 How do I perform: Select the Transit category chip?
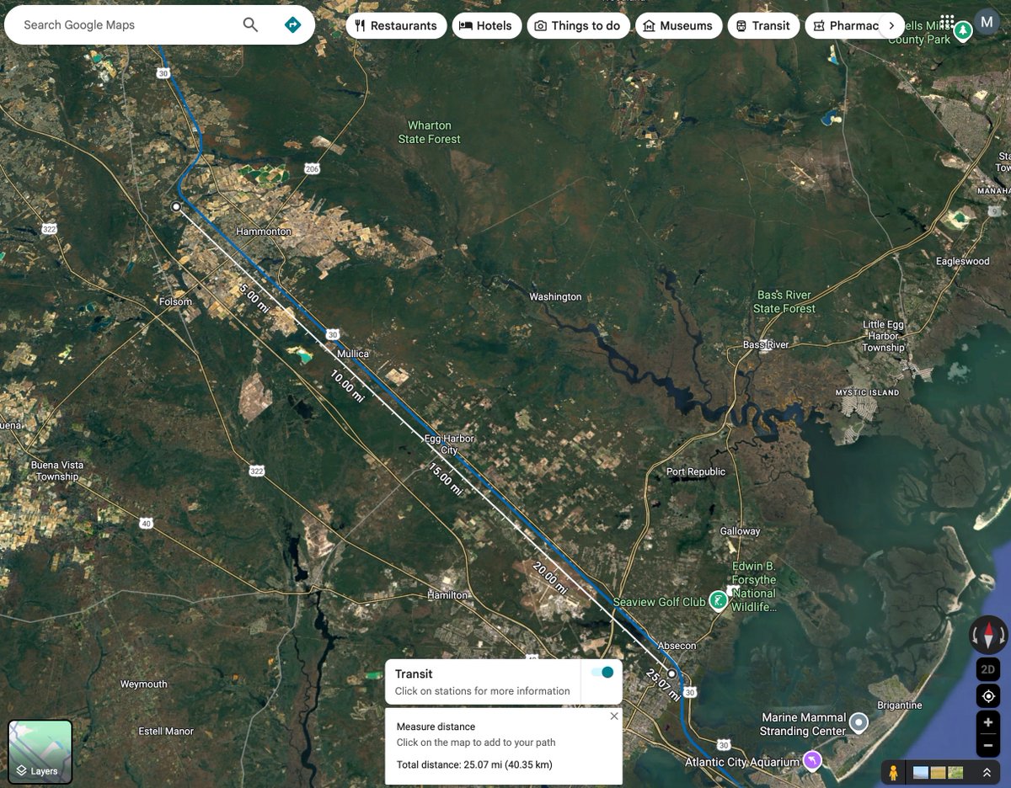coord(763,25)
